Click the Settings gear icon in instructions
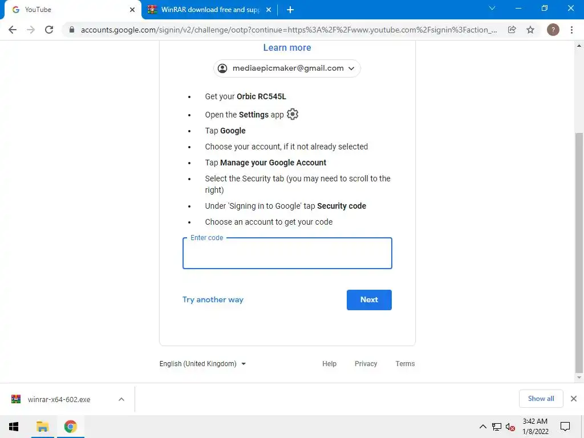 pos(293,114)
